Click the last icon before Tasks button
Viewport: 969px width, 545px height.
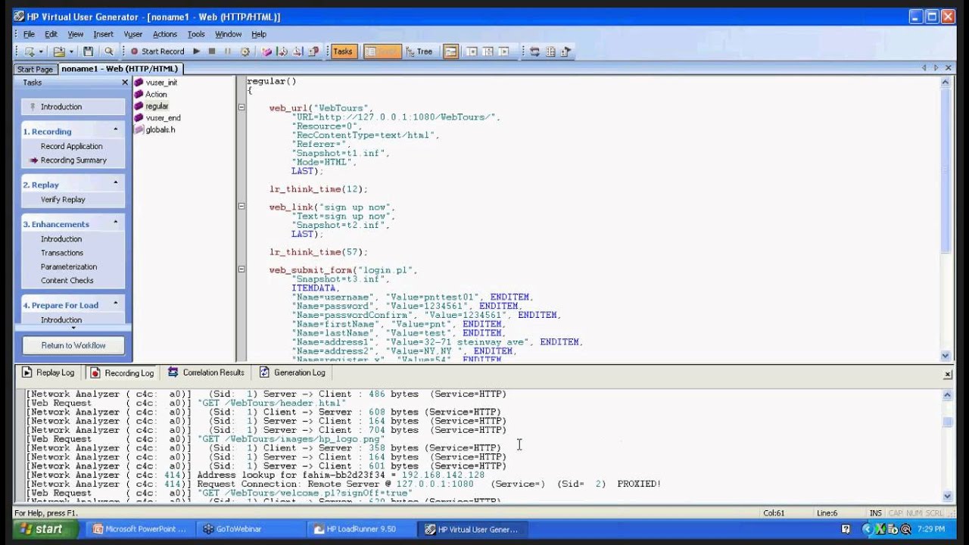coord(314,51)
